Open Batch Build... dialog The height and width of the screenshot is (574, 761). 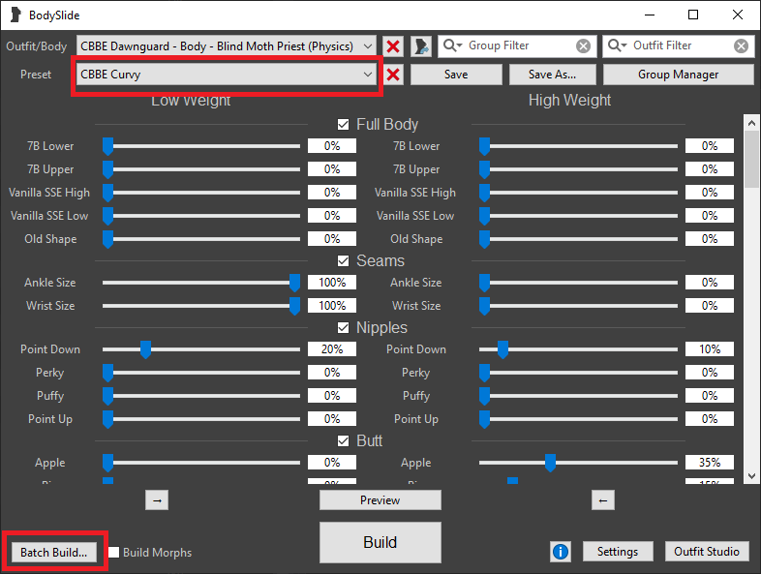coord(54,552)
